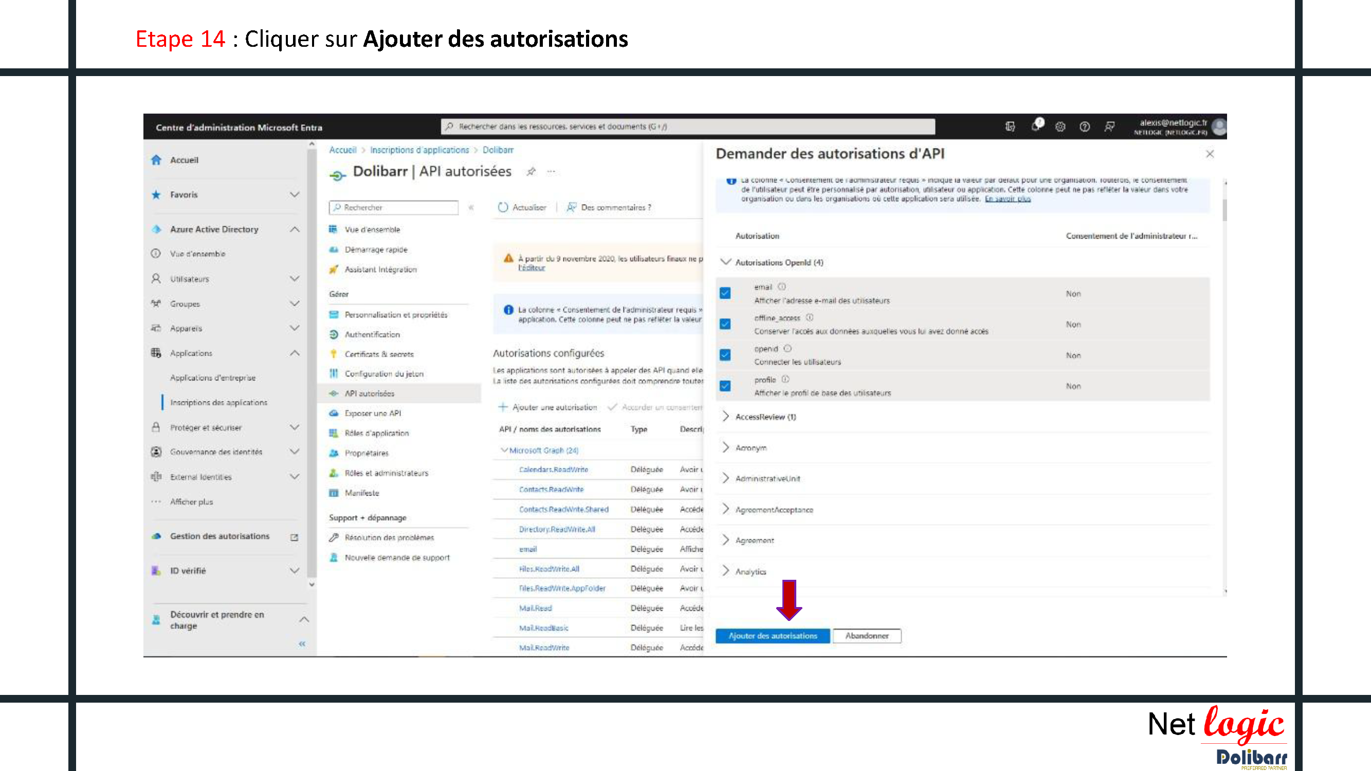The image size is (1371, 771).
Task: Open Certificats & secrets menu item
Action: [x=378, y=354]
